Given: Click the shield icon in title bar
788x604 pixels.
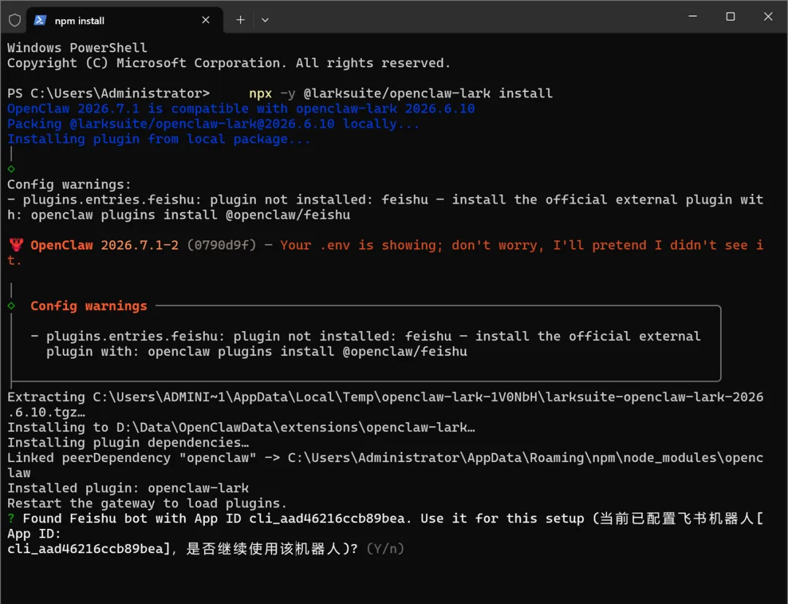Looking at the screenshot, I should [15, 20].
